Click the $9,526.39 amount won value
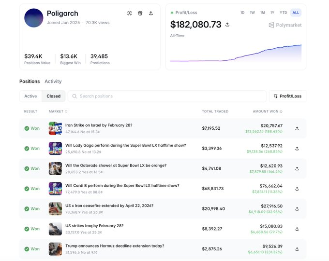 coord(272,246)
